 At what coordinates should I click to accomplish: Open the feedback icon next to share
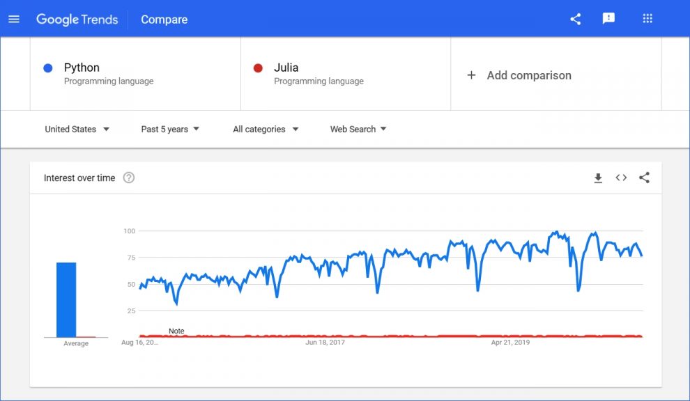point(608,19)
